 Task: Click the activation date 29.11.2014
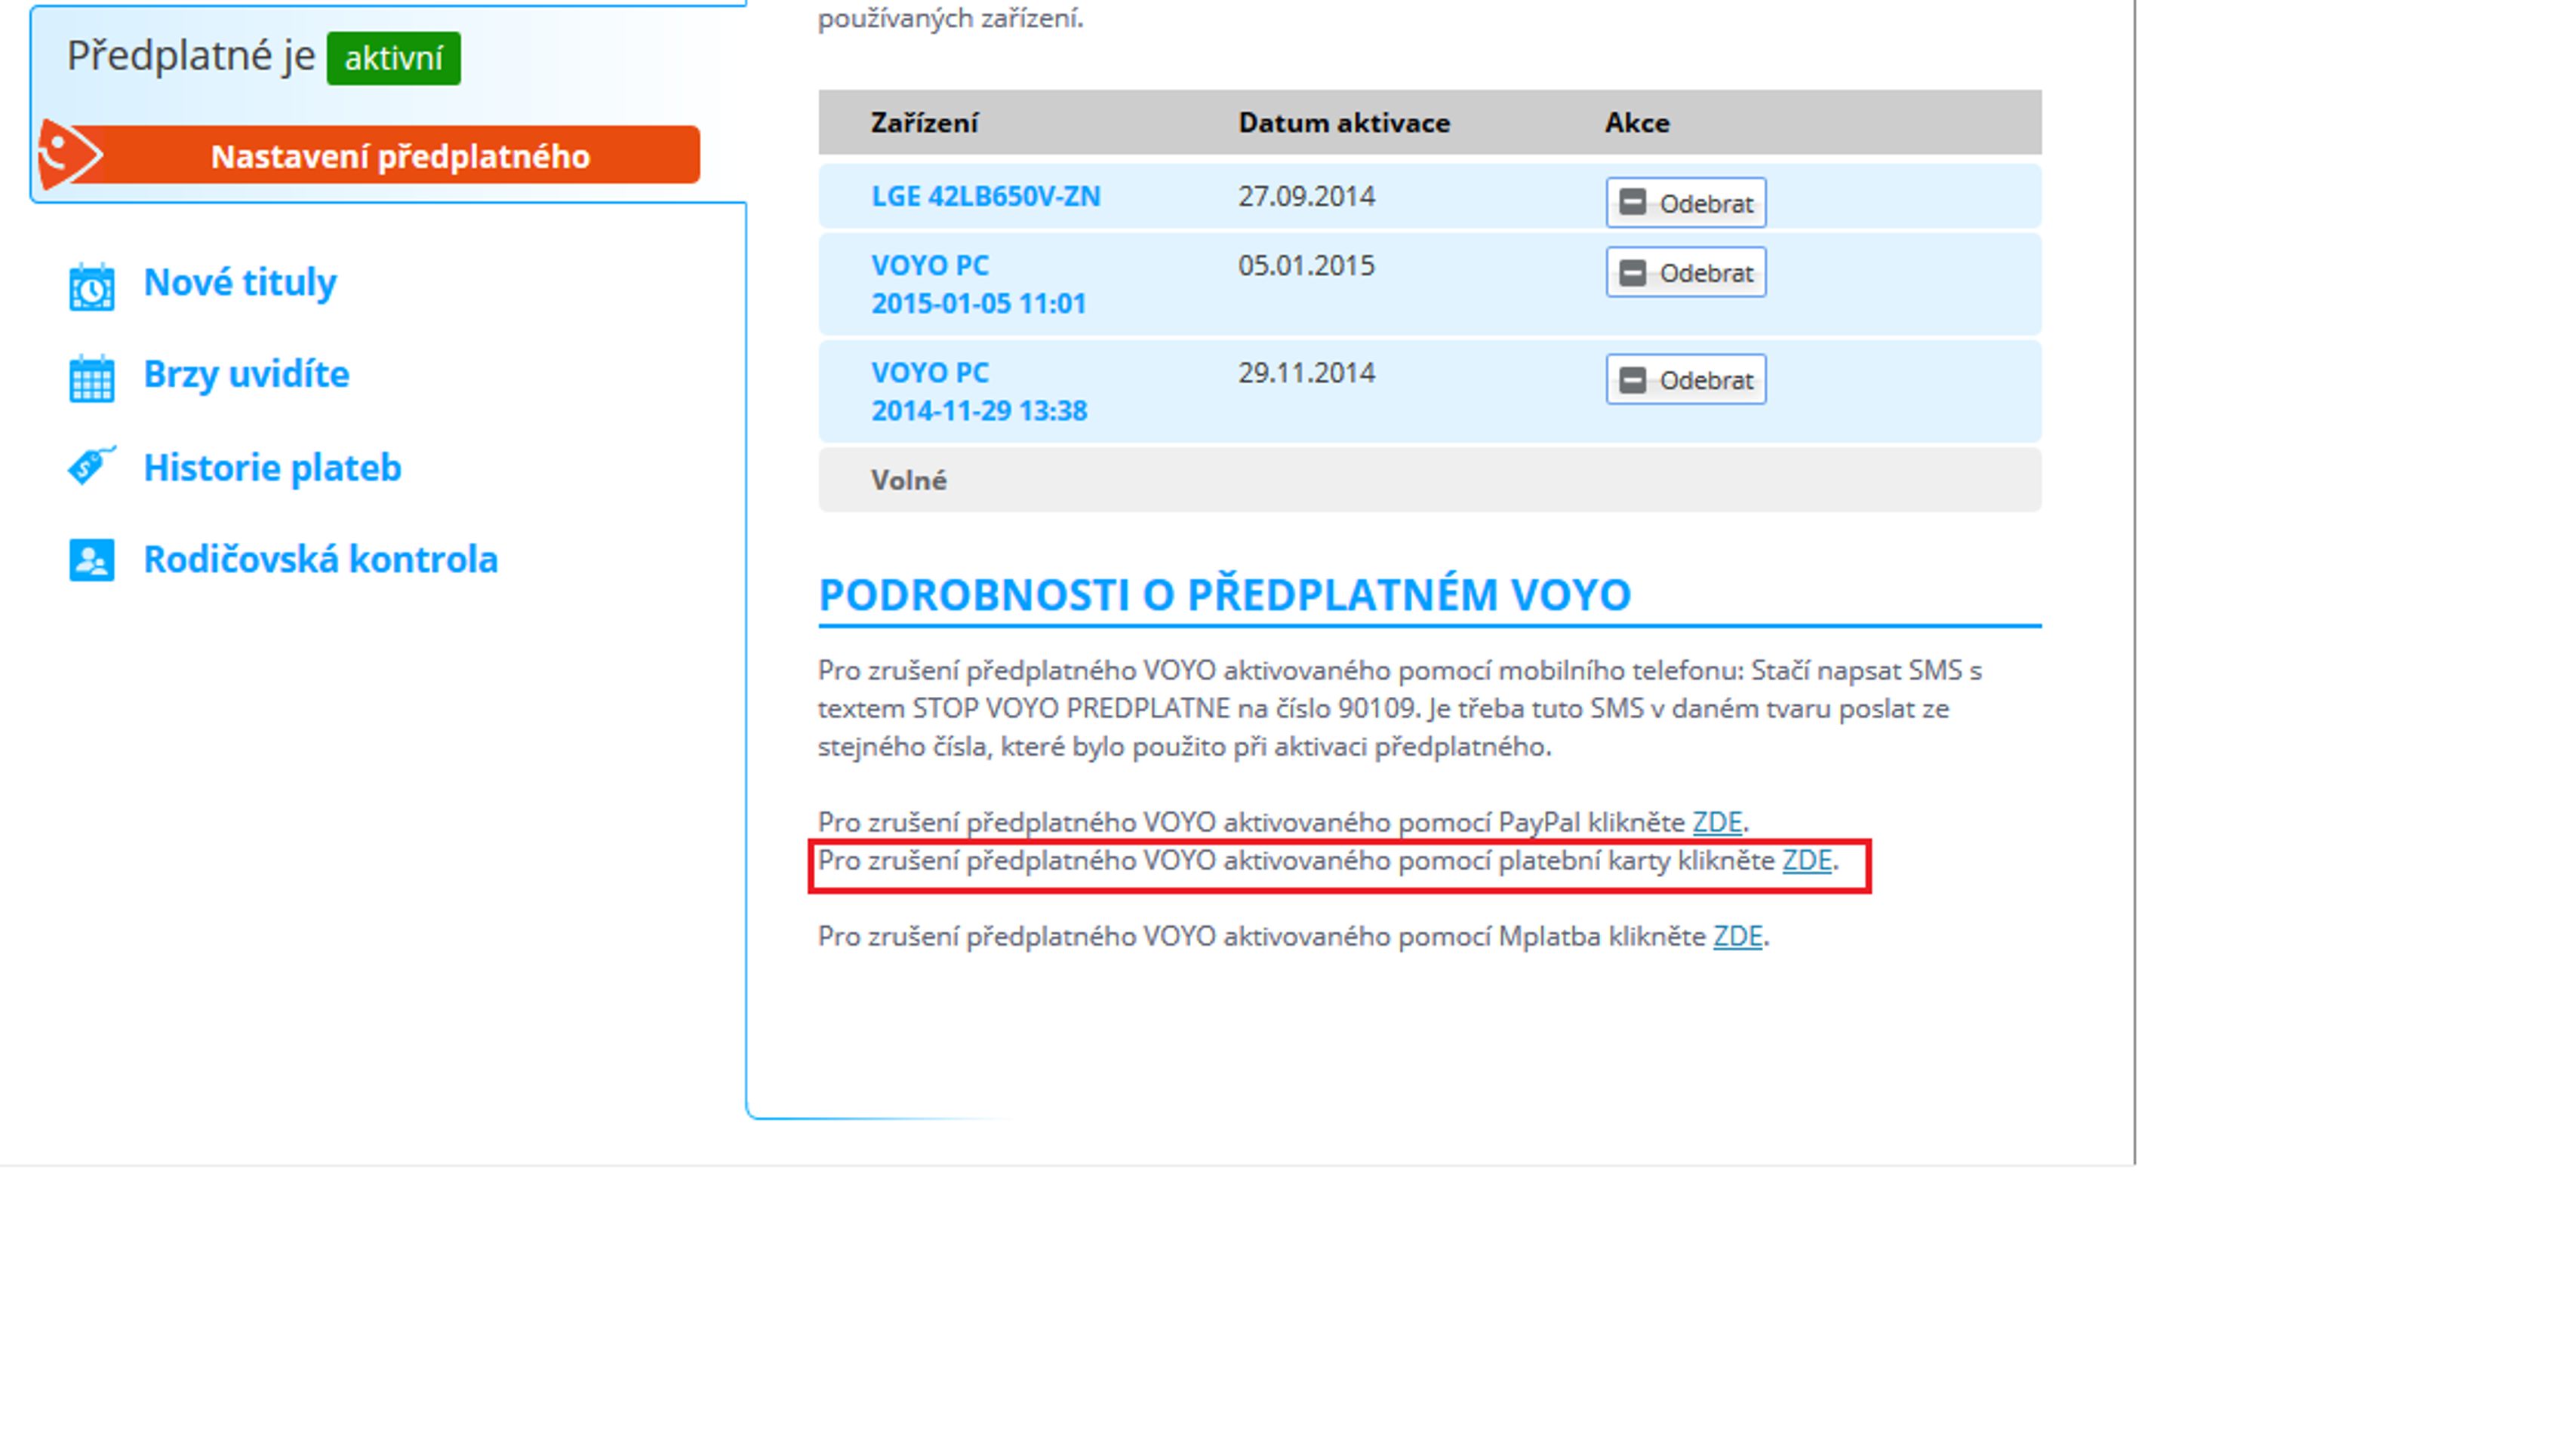pyautogui.click(x=1306, y=373)
